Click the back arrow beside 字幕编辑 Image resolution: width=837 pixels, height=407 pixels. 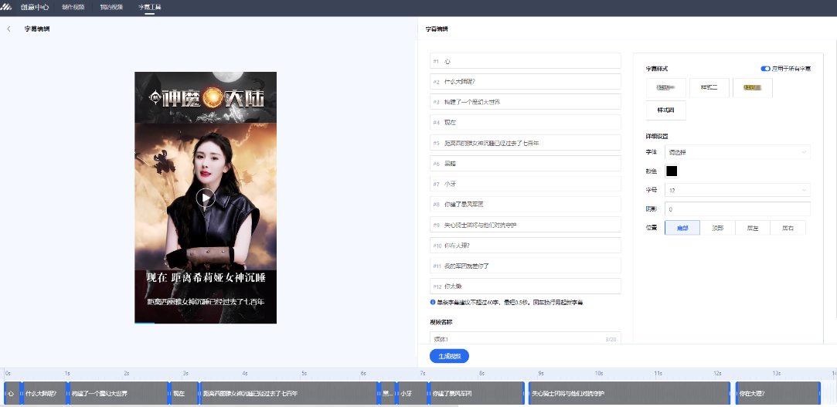(9, 29)
